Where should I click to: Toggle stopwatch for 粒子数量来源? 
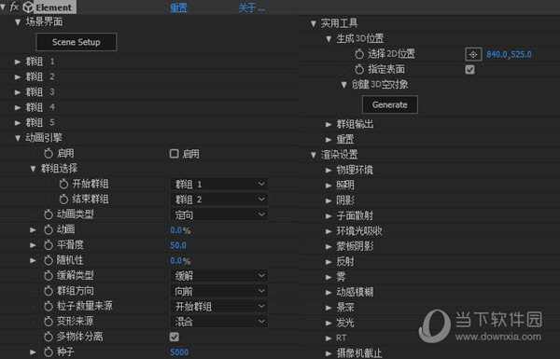pyautogui.click(x=49, y=306)
